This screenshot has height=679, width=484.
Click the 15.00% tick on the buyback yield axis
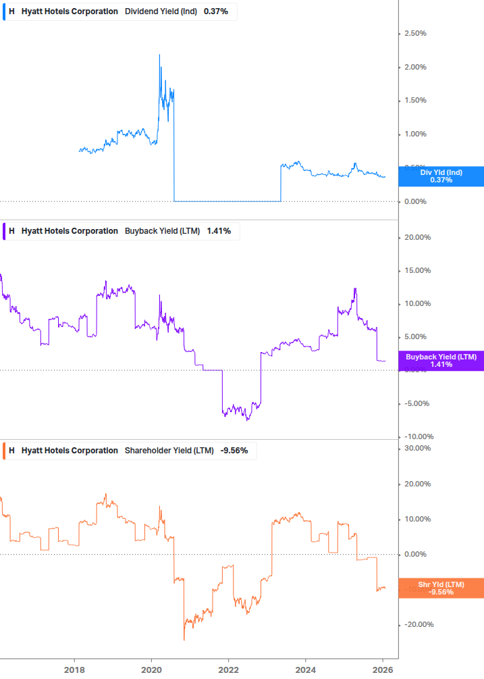pos(417,271)
